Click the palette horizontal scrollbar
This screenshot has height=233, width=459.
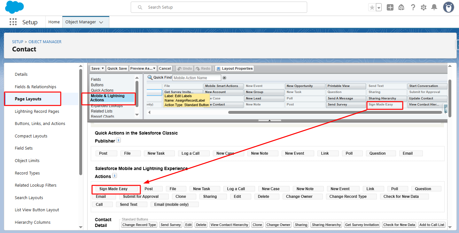pyautogui.click(x=336, y=112)
